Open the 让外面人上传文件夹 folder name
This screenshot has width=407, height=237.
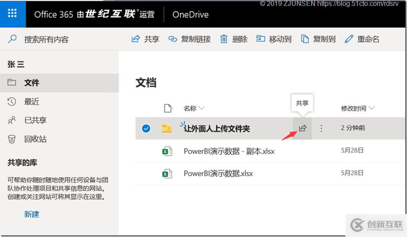[217, 128]
